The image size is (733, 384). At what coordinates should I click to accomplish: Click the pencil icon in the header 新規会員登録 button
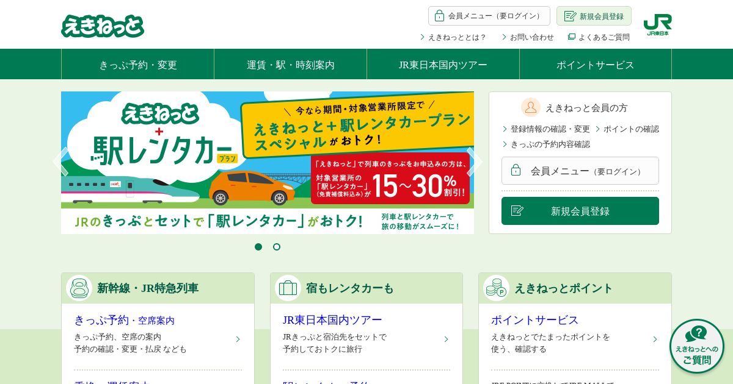[x=570, y=16]
